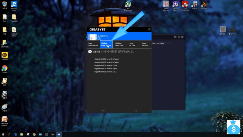This screenshot has width=243, height=137.
Task: Close the background App Center window
Action: coord(182,37)
